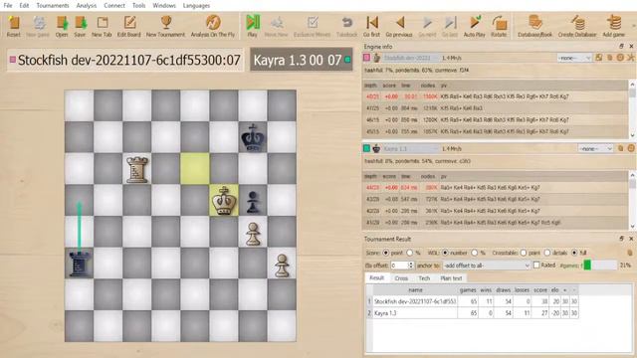Click the Kayra engine info scrollbar

coord(632,201)
